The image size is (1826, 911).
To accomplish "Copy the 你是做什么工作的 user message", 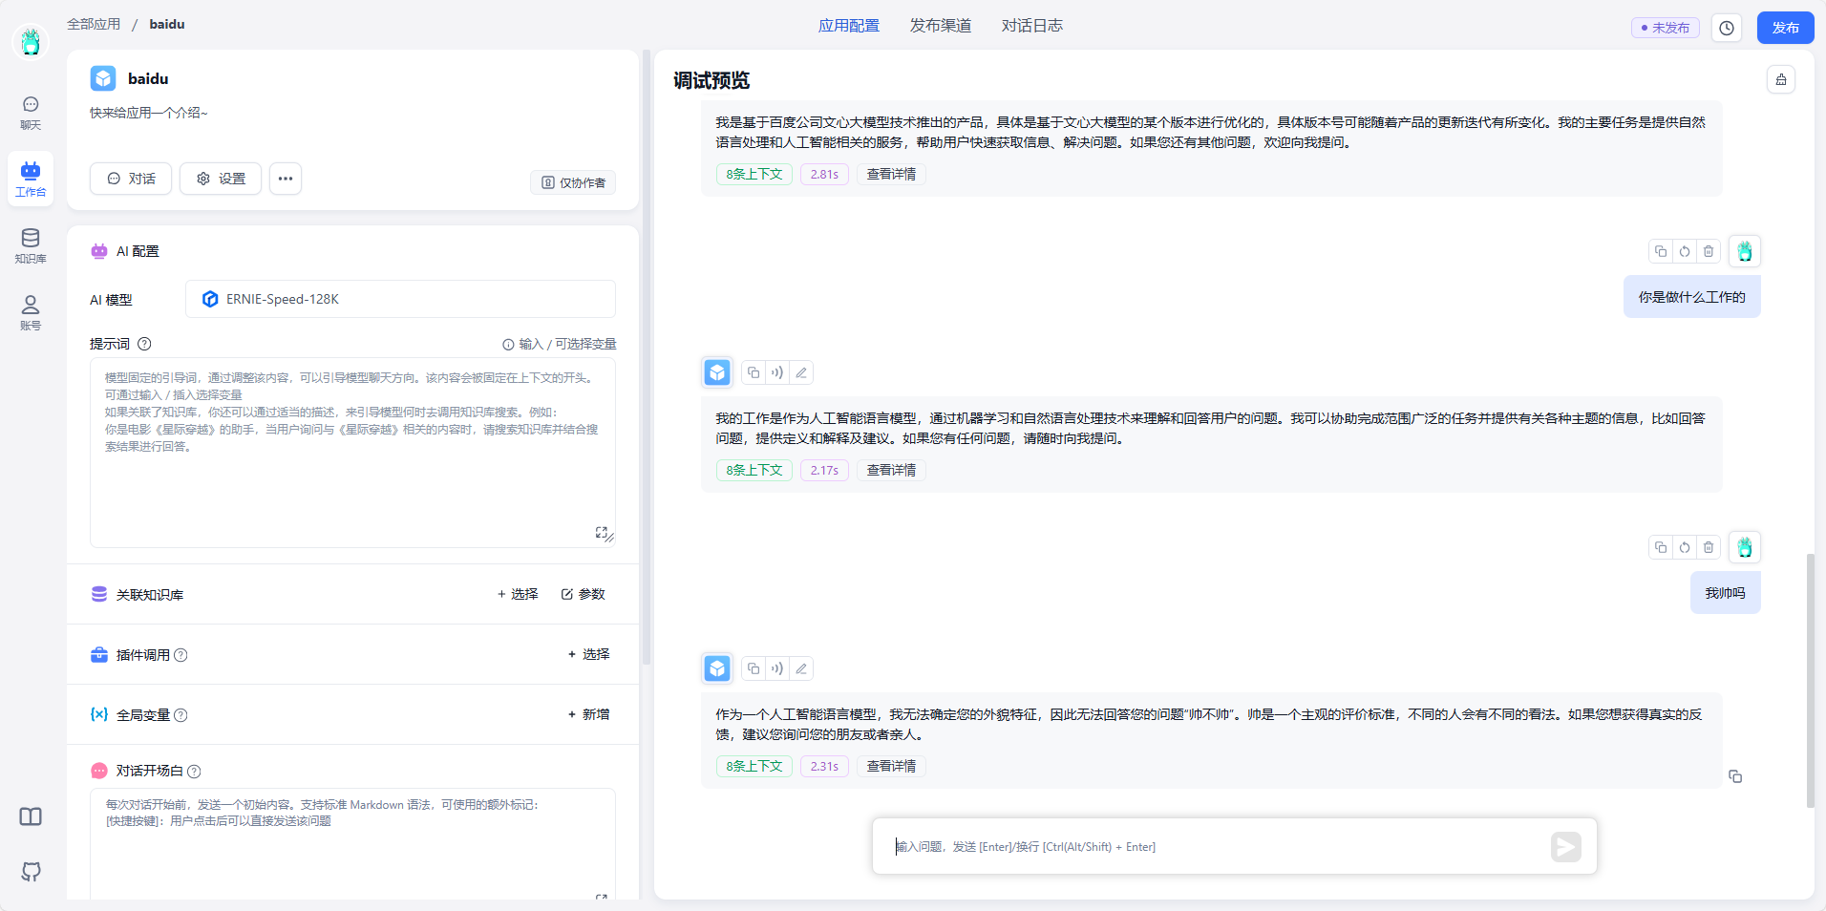I will [x=1661, y=251].
